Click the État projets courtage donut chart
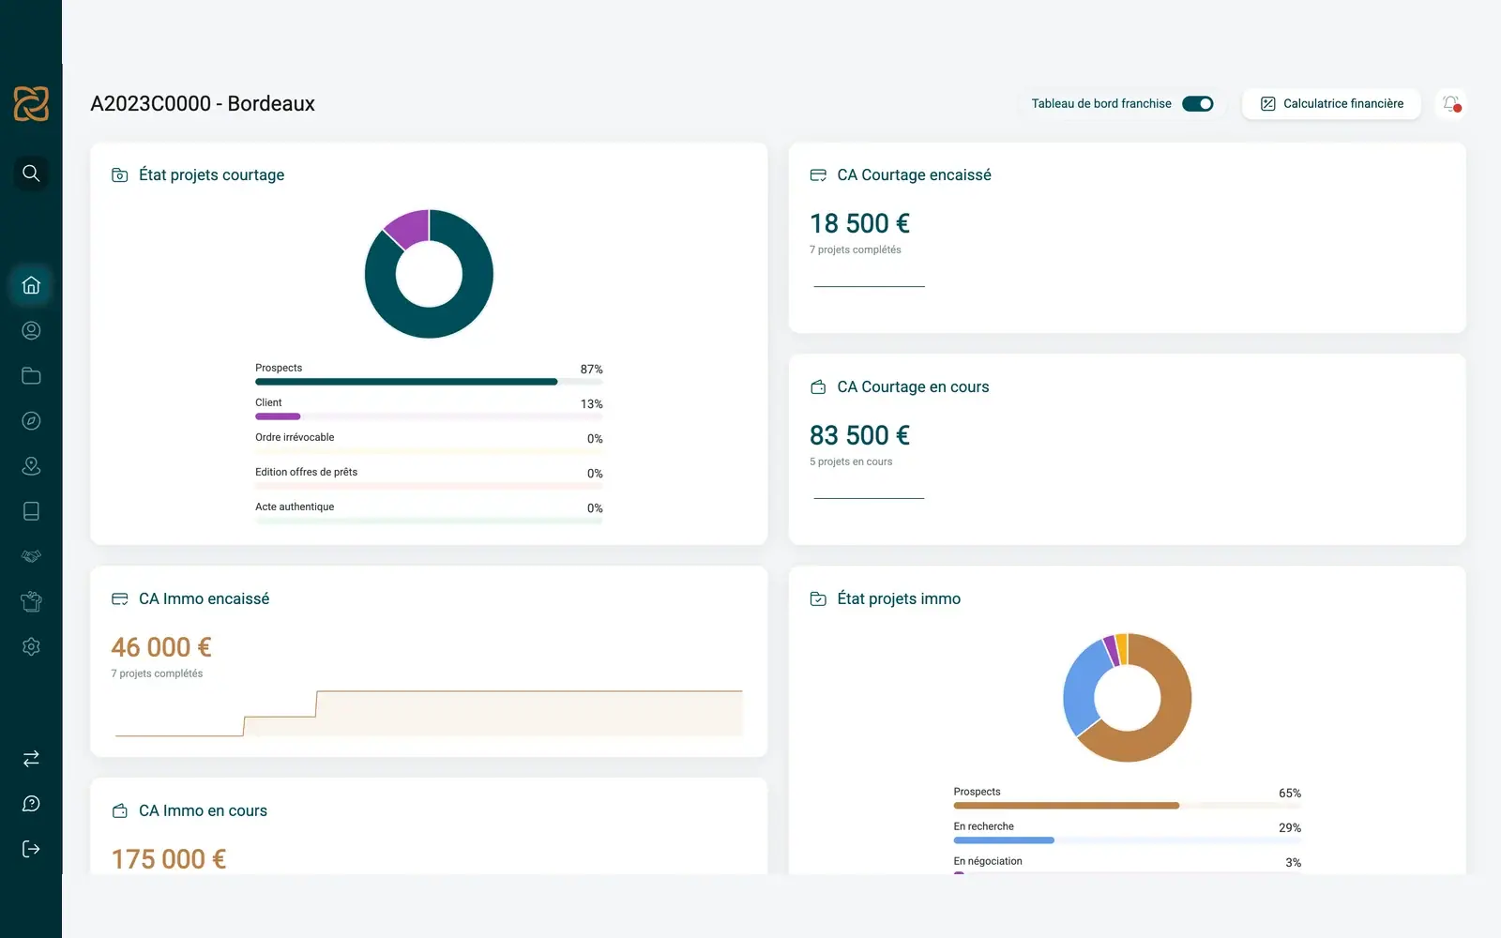Viewport: 1501px width, 938px height. [429, 274]
